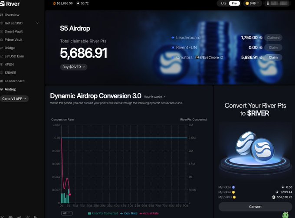Switch to Lite mode
295x218 pixels.
[x=223, y=3]
